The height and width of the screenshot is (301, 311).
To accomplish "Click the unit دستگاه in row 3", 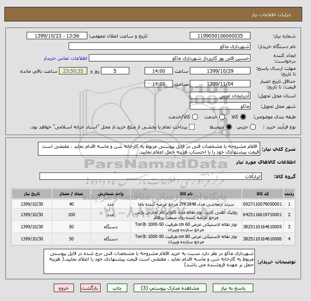I will click(x=111, y=227).
